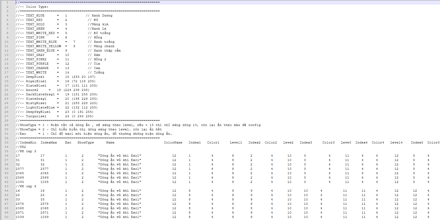The image size is (440, 220).
Task: Click the //Exc comment on line 31
Action: click(21, 134)
